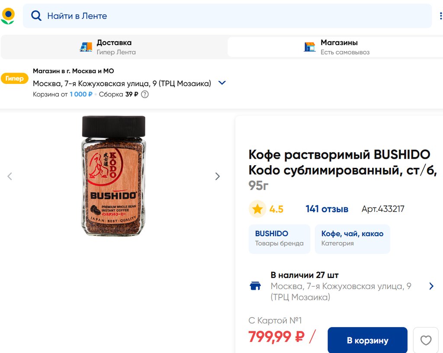Expand the in-stock store availability arrow
443x353 pixels.
(431, 286)
